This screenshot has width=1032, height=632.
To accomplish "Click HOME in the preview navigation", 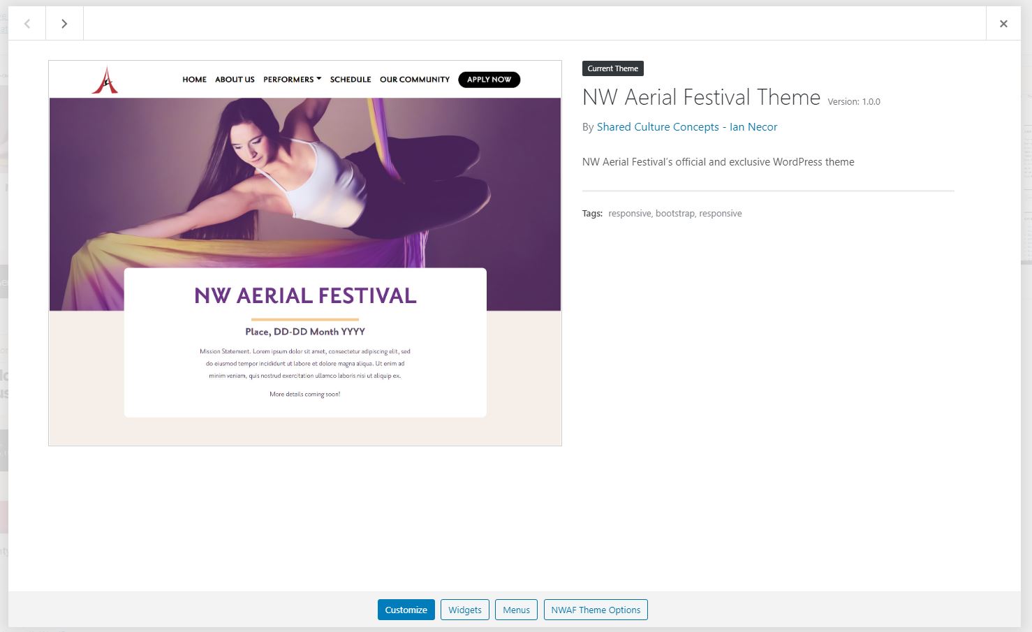I will click(195, 80).
